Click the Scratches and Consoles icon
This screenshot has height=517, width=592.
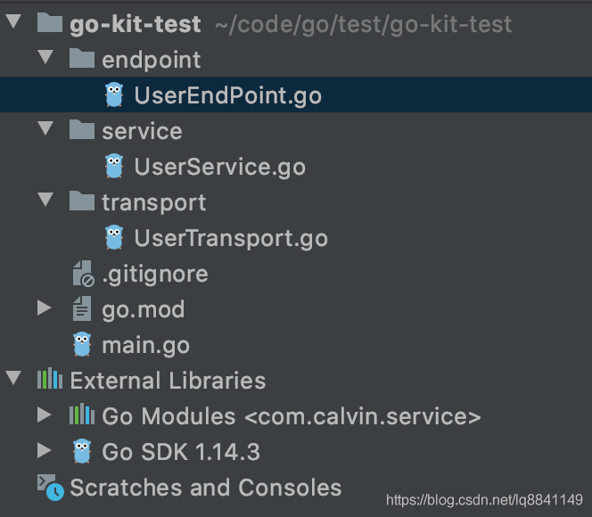(49, 488)
